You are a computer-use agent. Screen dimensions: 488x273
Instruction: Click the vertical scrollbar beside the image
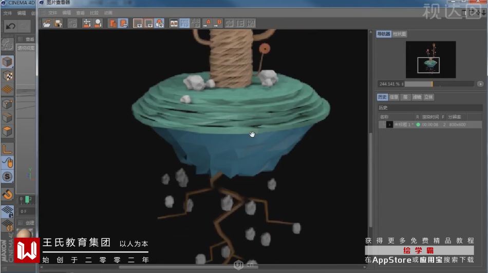370,180
